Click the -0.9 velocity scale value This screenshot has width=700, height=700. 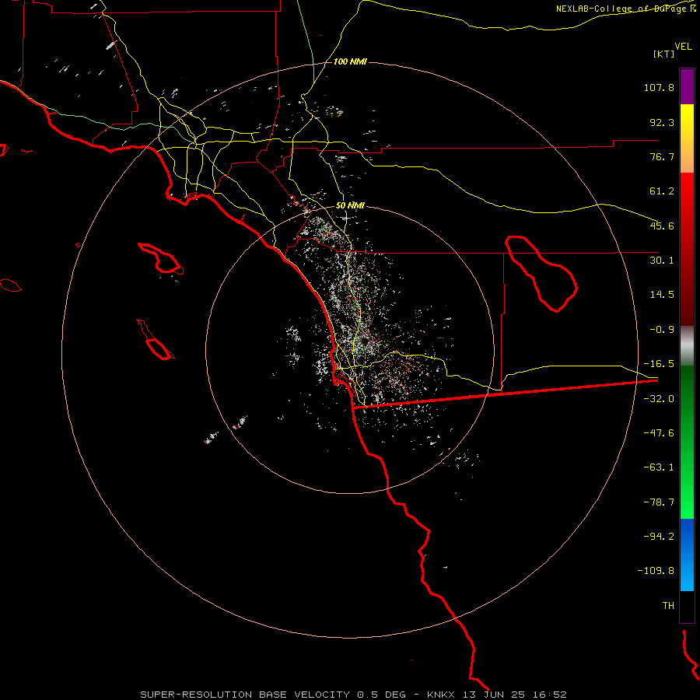click(662, 330)
